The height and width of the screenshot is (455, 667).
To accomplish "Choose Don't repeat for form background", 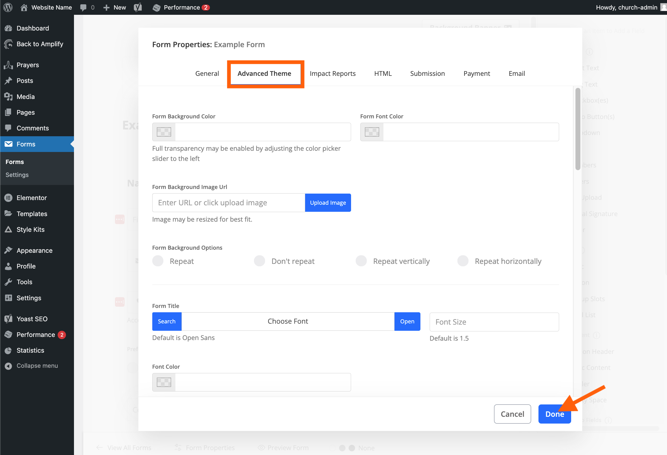I will pyautogui.click(x=260, y=261).
